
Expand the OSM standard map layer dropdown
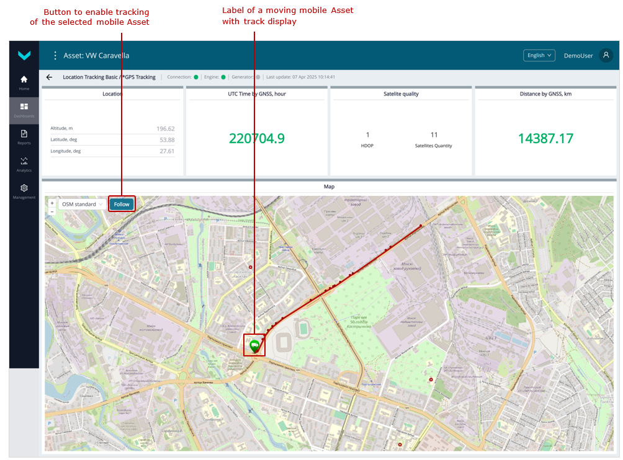83,204
